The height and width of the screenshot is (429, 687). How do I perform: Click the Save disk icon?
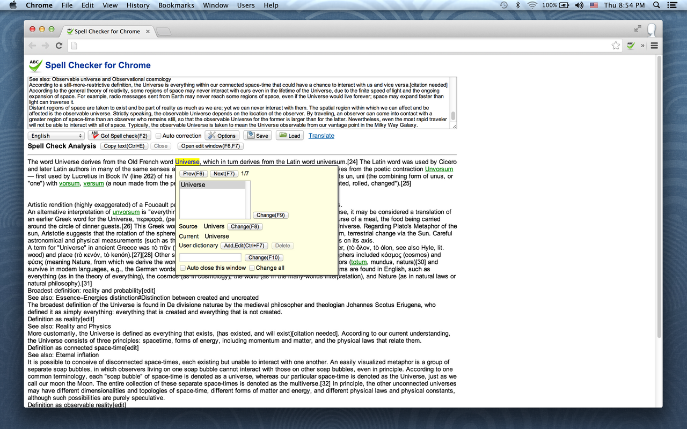click(x=250, y=135)
